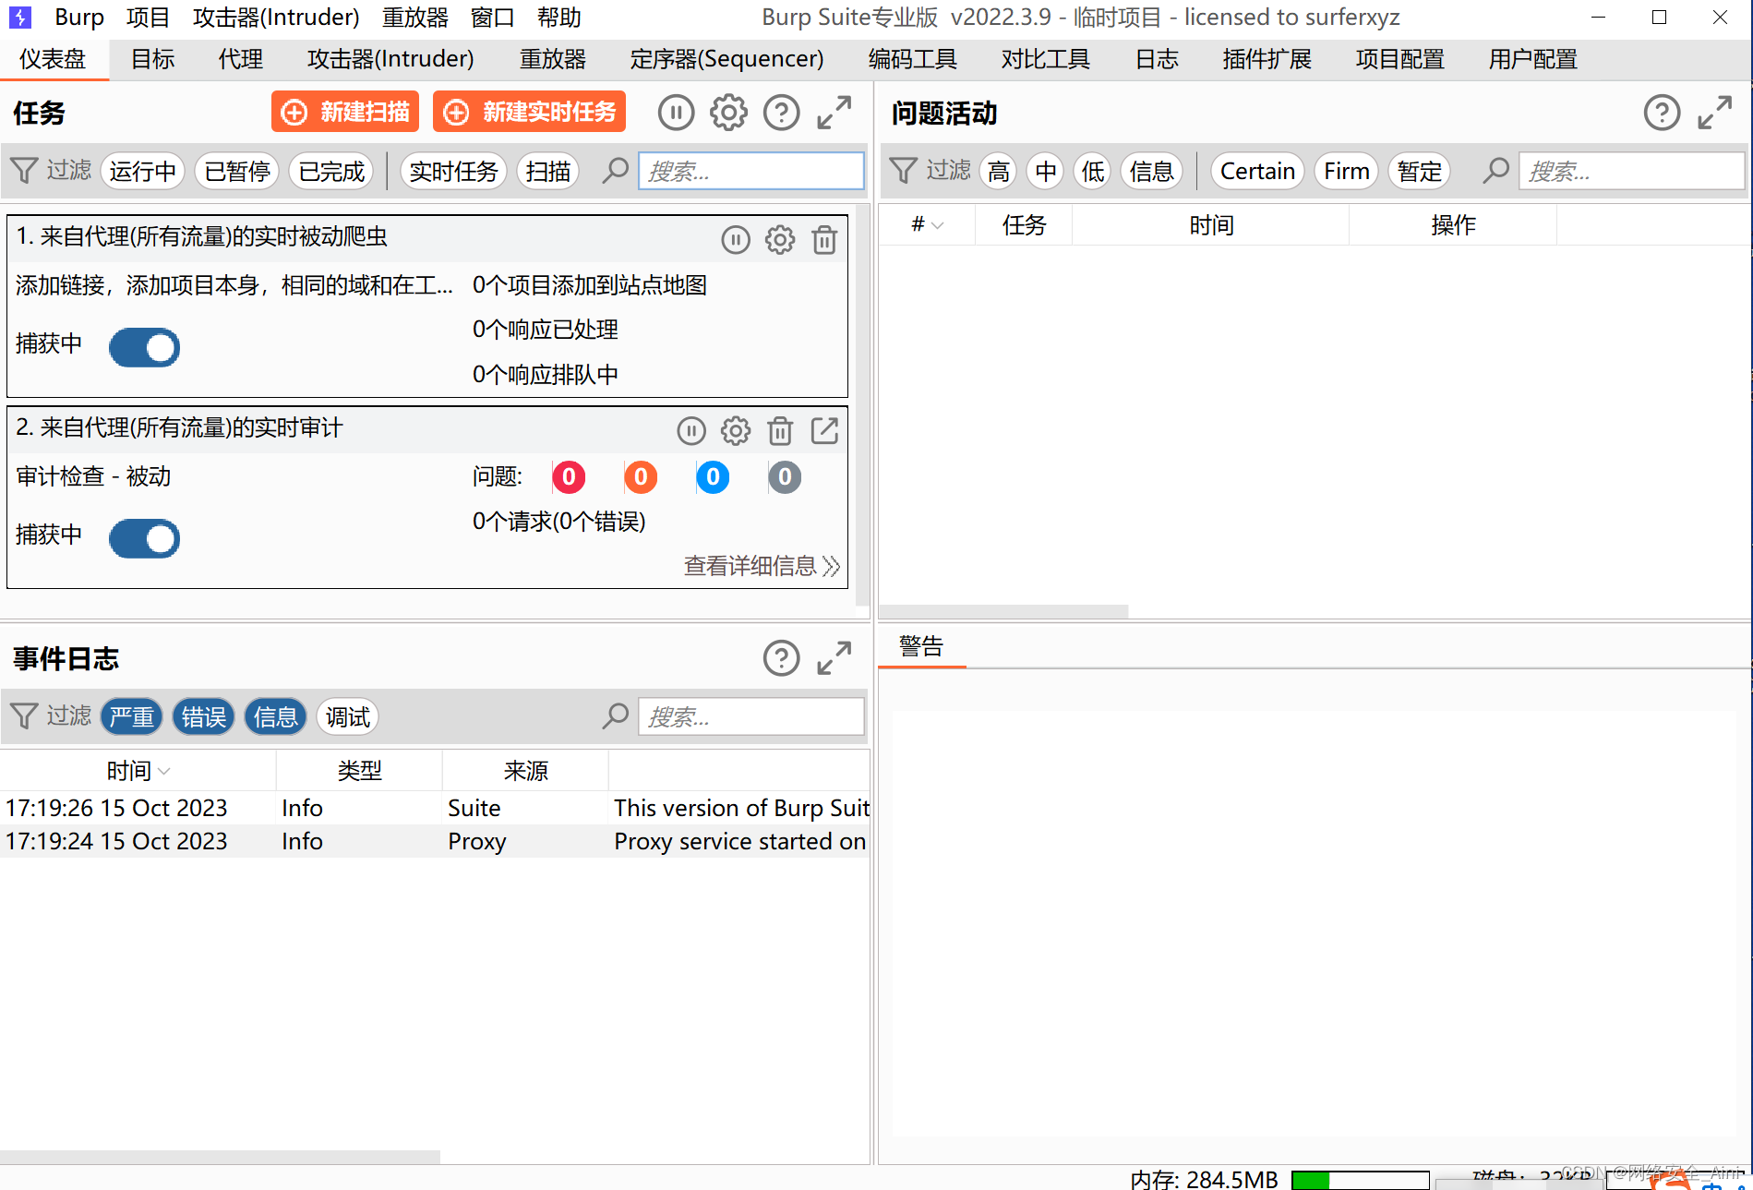Filter issues by Firm confidence

click(1347, 172)
